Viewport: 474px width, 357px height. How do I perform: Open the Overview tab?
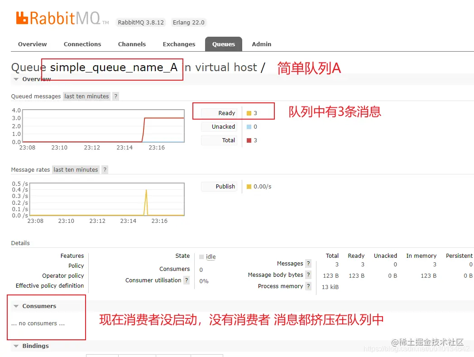coord(32,44)
